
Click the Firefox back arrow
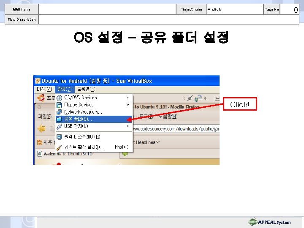(x=41, y=128)
